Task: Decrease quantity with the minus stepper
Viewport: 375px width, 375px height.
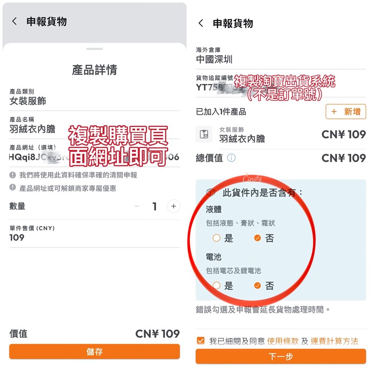Action: (137, 206)
